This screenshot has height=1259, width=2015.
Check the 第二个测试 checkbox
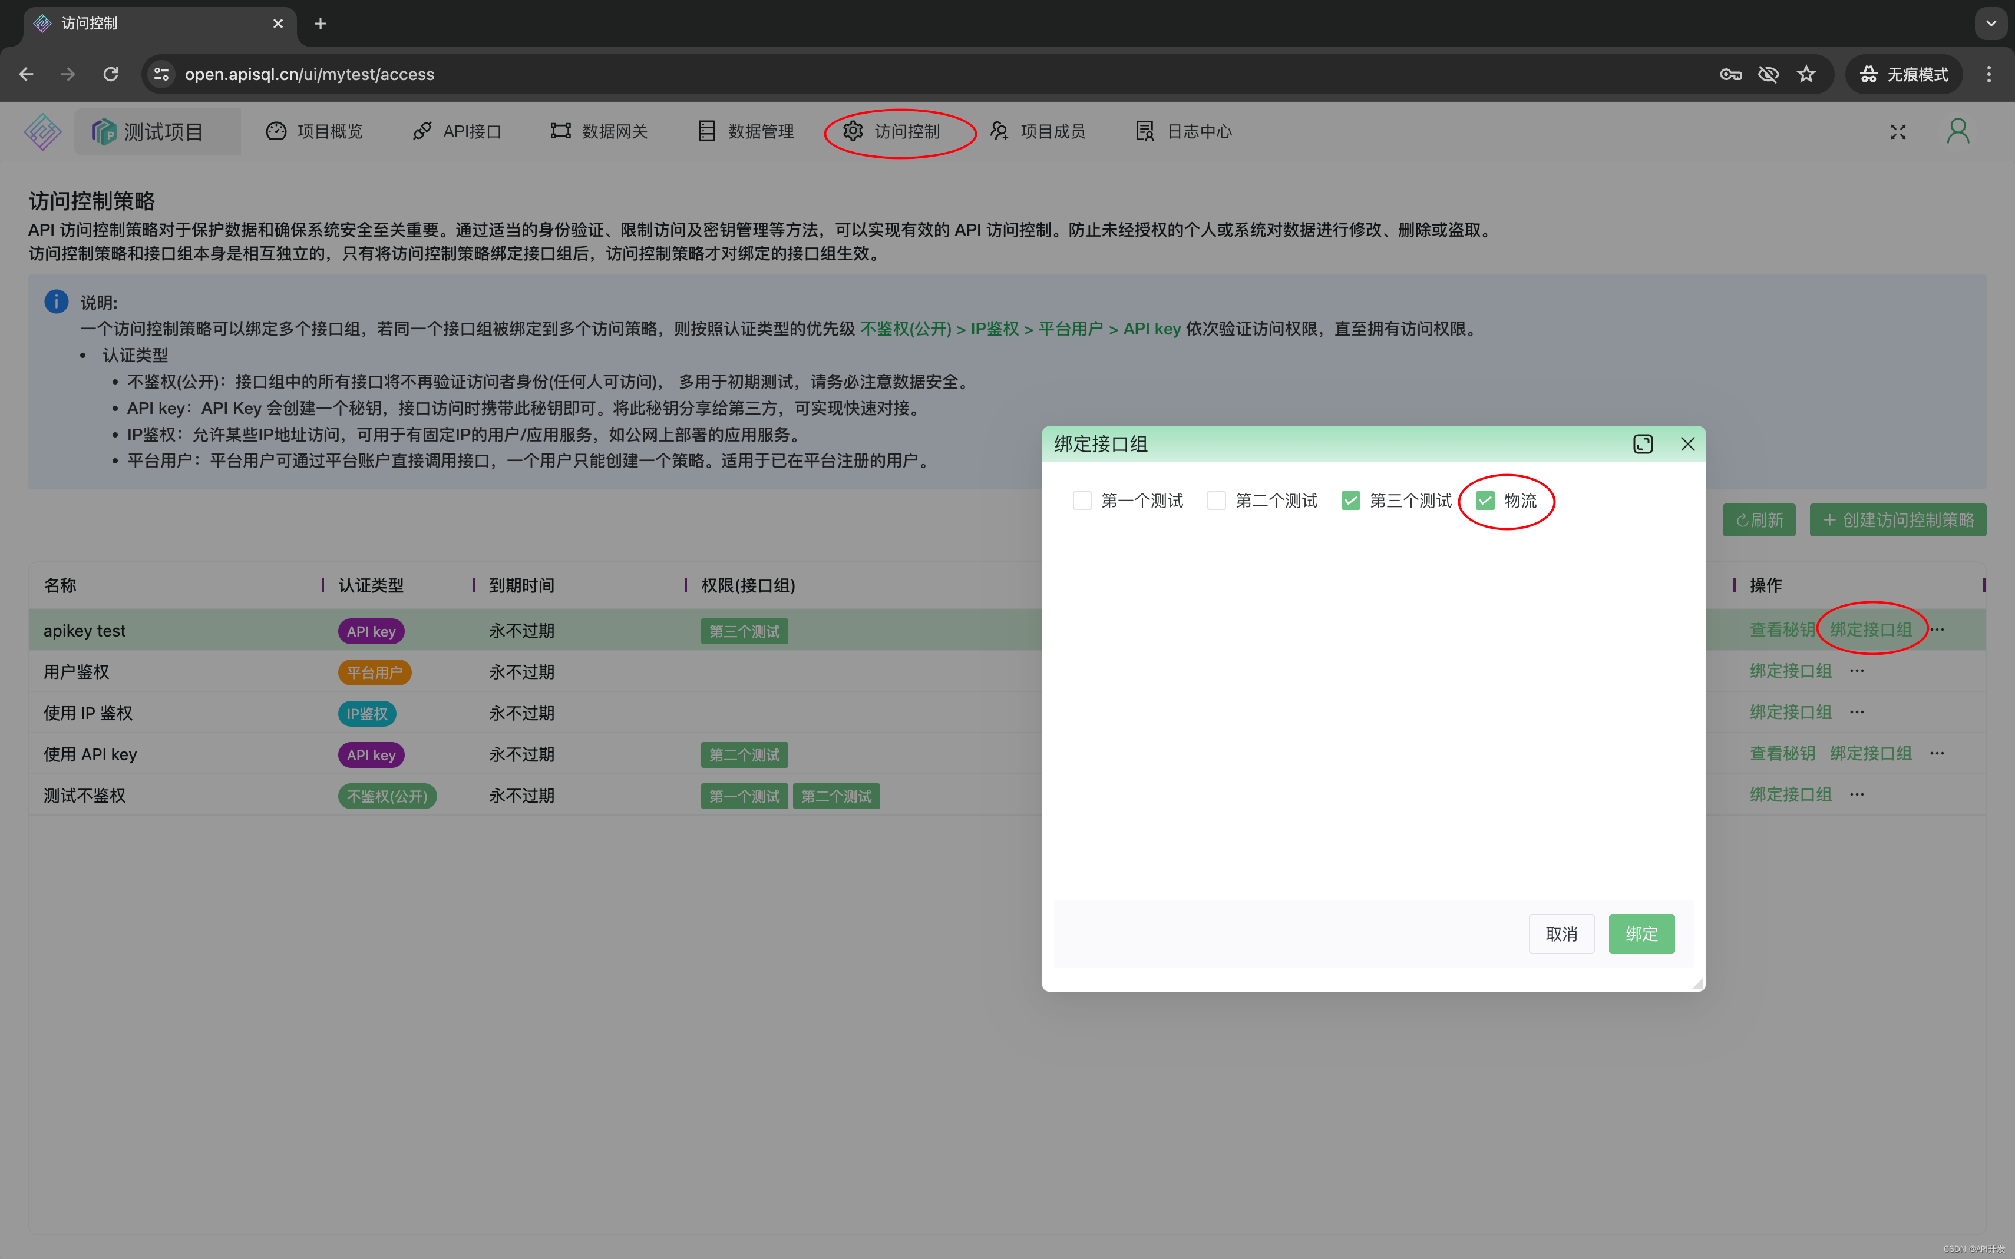click(1216, 501)
